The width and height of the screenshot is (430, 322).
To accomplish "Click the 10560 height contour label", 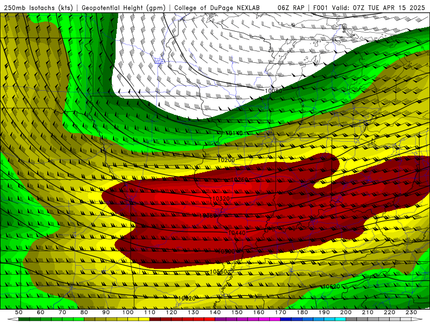I will [x=218, y=272].
